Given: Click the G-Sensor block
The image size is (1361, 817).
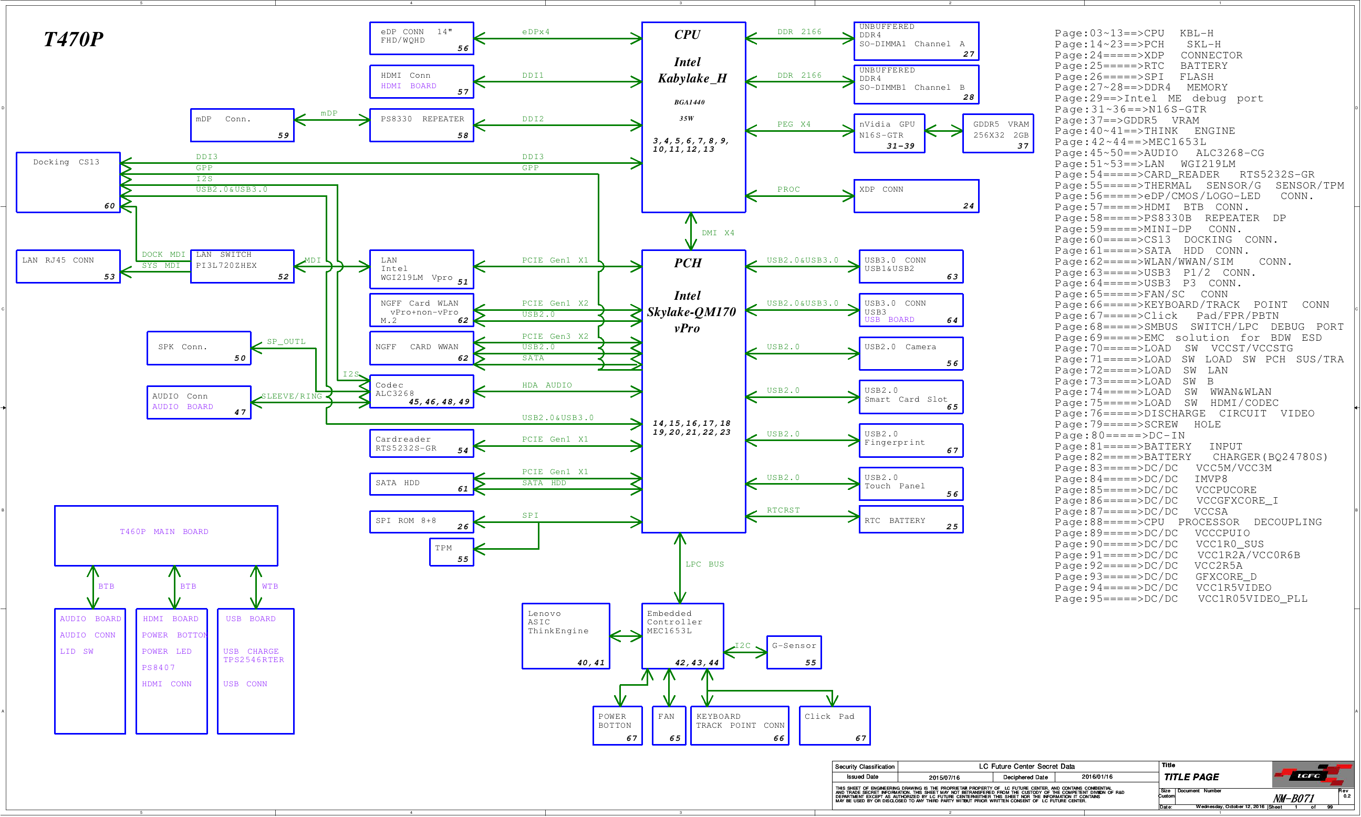Looking at the screenshot, I should pyautogui.click(x=794, y=652).
